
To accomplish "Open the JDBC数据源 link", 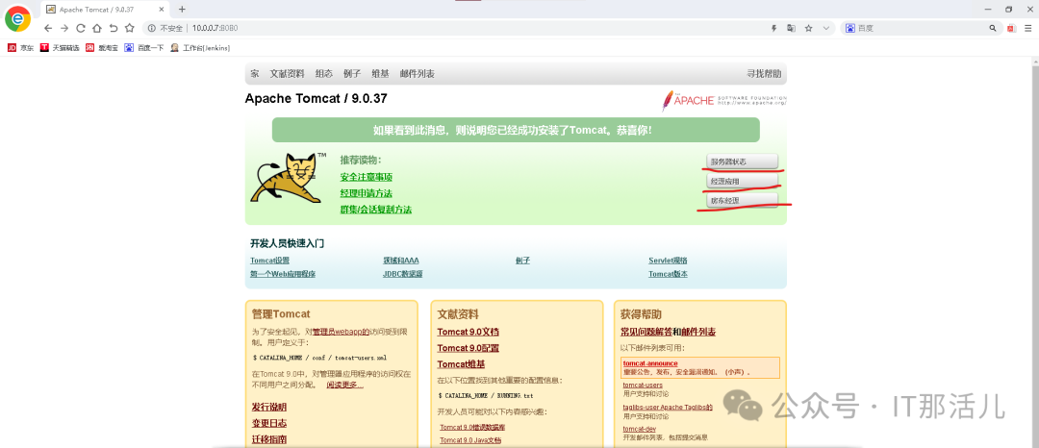I will 403,274.
